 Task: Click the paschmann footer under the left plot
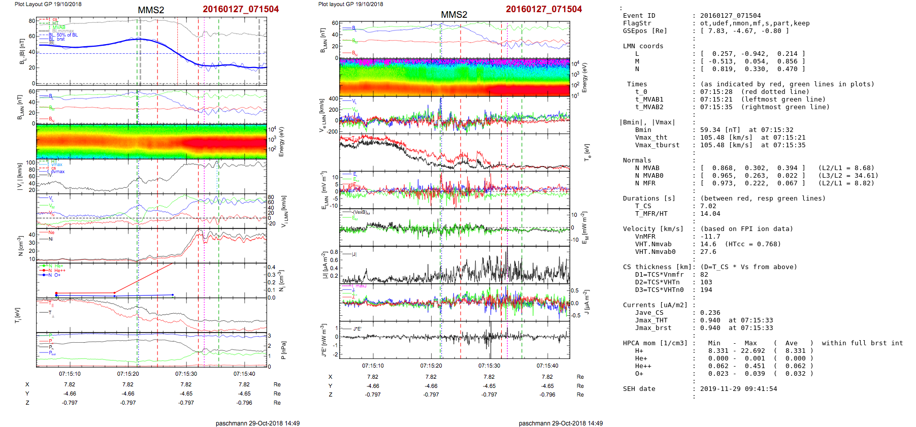coord(257,423)
